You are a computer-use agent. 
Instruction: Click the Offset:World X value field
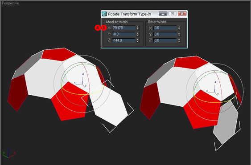coord(165,28)
